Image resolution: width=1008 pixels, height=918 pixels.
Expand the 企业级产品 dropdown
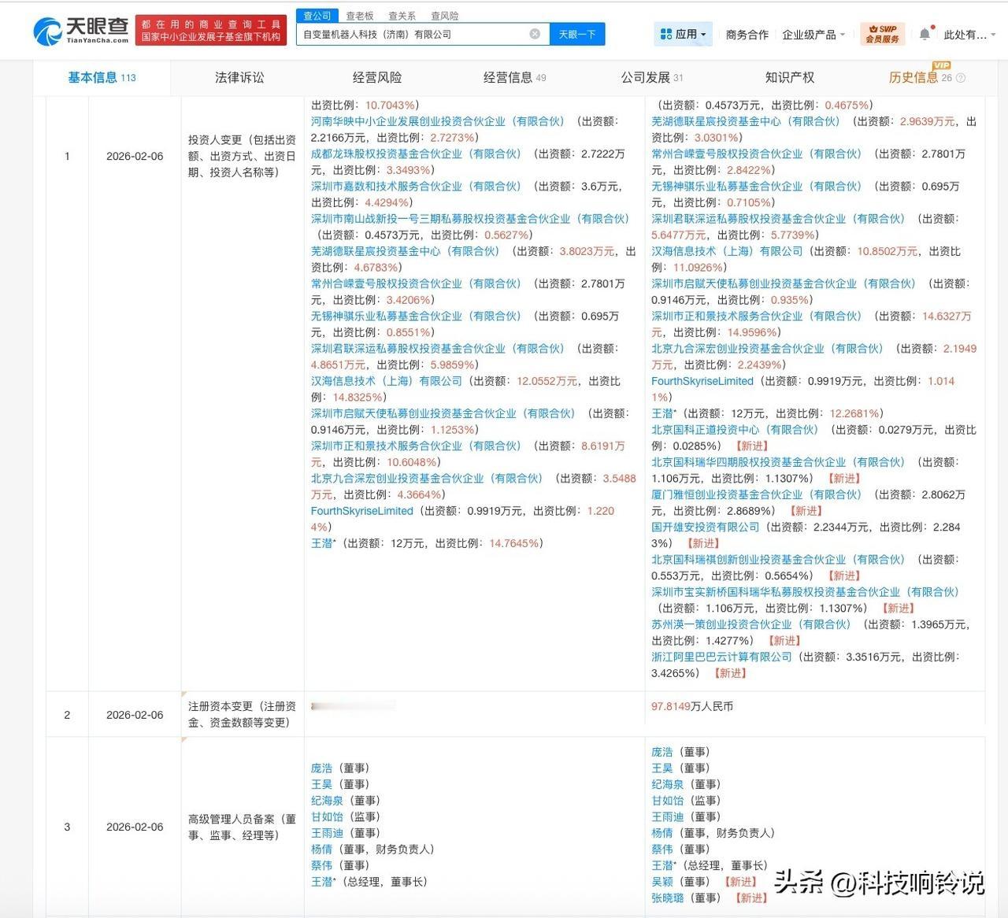(x=811, y=33)
